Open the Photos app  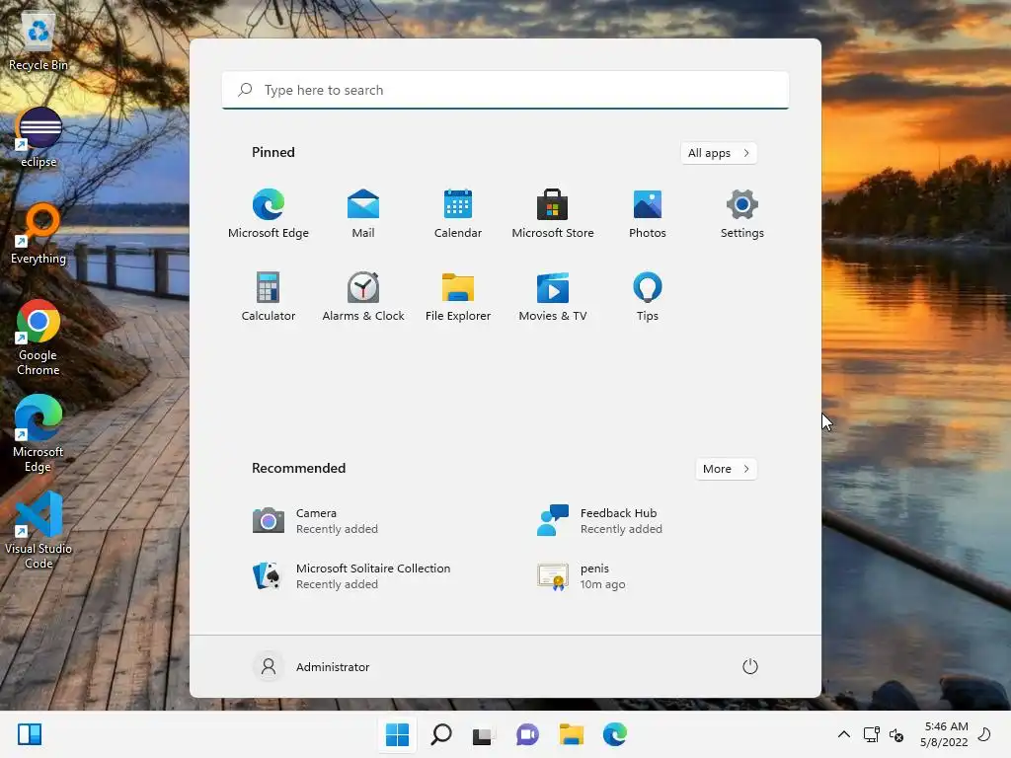click(x=648, y=214)
